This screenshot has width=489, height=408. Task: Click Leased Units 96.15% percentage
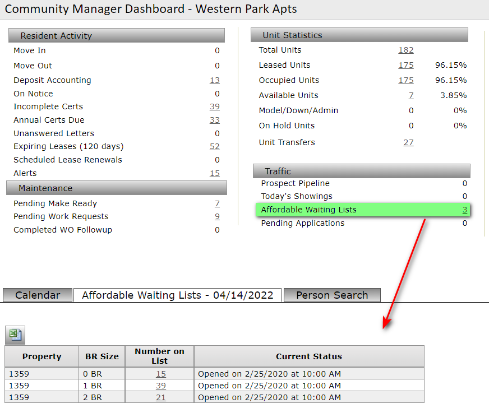point(451,65)
